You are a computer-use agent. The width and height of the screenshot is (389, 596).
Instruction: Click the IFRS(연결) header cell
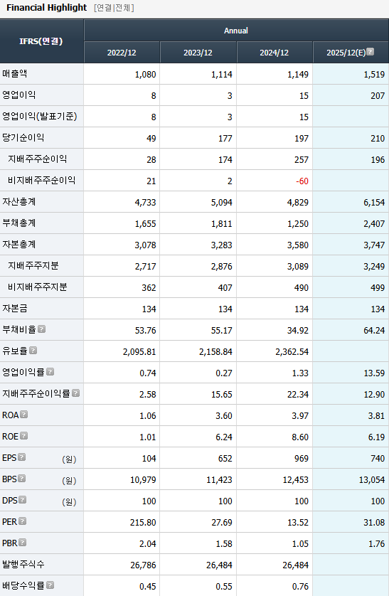[x=41, y=41]
